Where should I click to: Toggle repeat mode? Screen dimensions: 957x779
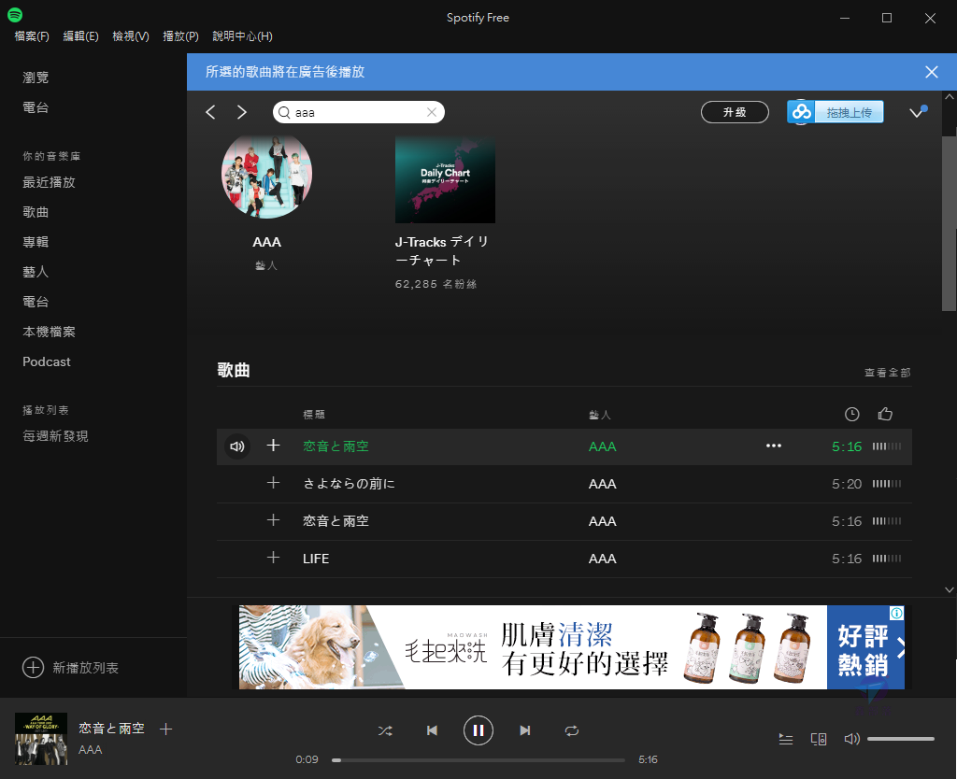point(572,730)
